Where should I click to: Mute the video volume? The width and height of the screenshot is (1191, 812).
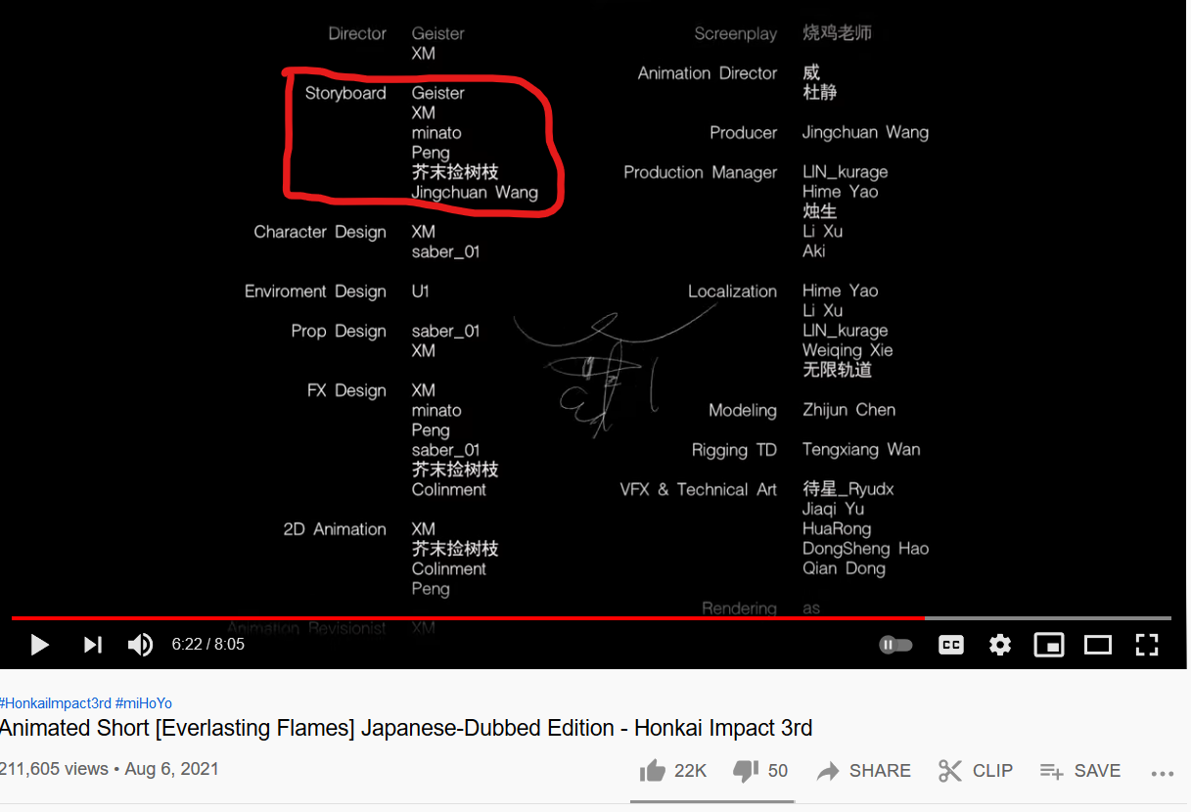tap(141, 645)
